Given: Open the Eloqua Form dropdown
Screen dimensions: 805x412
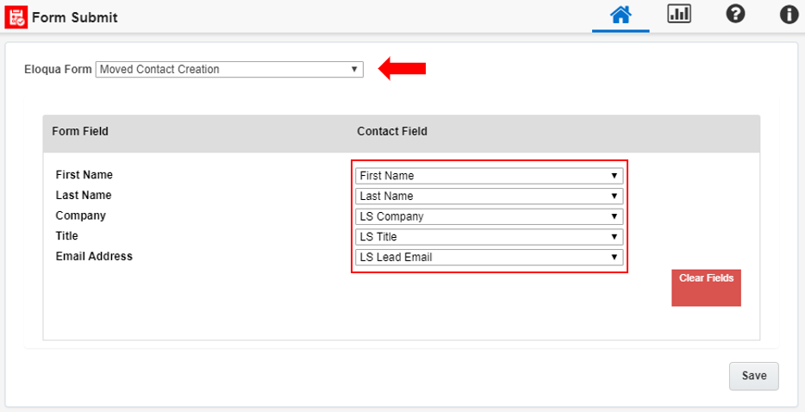Looking at the screenshot, I should [229, 69].
